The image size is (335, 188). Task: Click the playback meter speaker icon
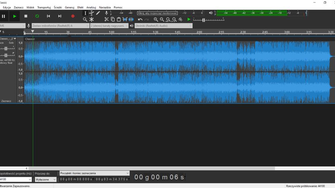coord(211,13)
